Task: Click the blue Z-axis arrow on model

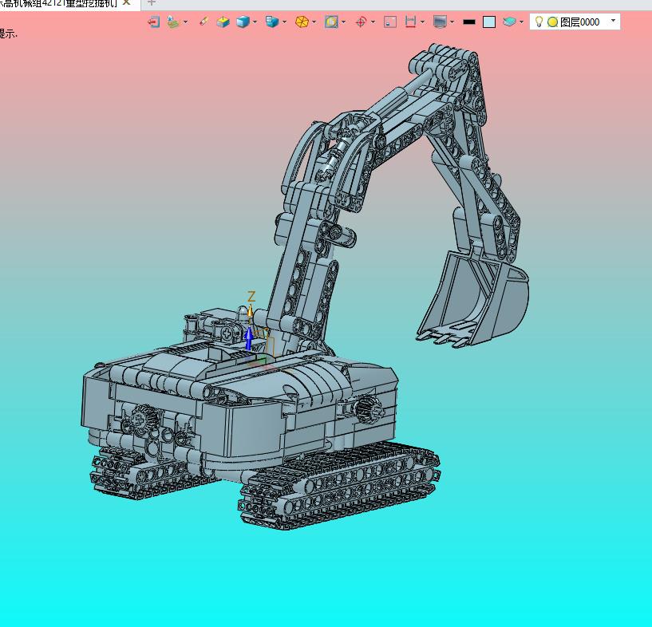Action: click(x=249, y=338)
